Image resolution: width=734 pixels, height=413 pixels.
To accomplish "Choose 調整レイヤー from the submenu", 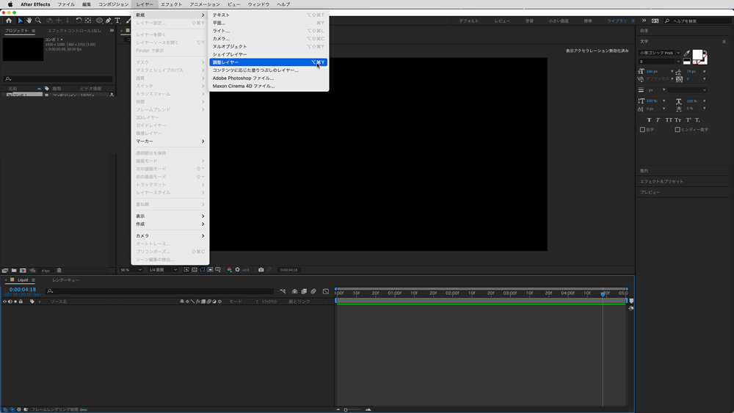I will click(x=226, y=62).
